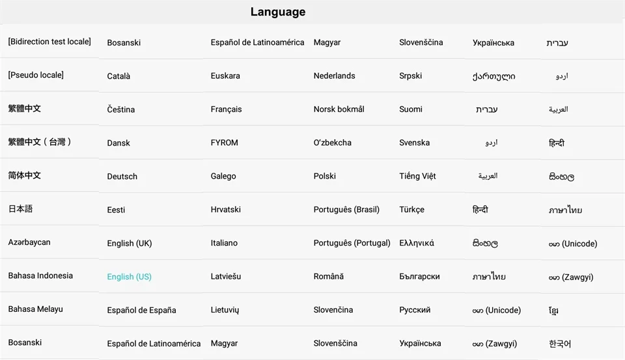
Task: Choose the highlighted English (US) language
Action: click(x=129, y=276)
